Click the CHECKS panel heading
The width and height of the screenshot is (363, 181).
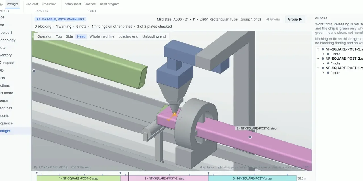pyautogui.click(x=321, y=18)
